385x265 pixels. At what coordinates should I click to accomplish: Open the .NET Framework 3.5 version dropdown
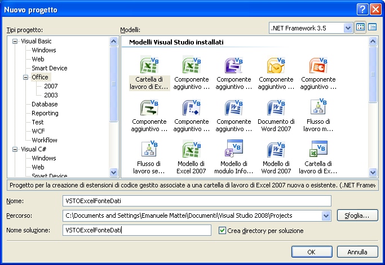[x=348, y=28]
